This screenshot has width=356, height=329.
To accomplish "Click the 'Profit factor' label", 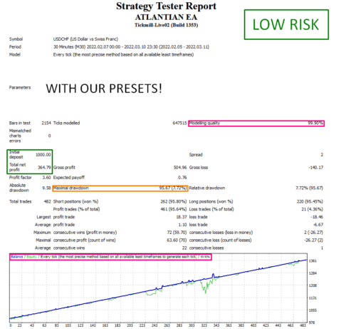I will (21, 178).
